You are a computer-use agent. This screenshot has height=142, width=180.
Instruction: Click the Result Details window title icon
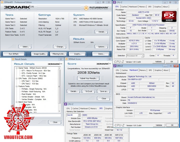point(13,59)
